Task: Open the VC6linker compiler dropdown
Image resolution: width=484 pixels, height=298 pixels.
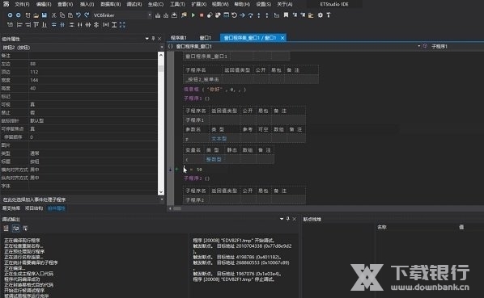Action: [150, 15]
